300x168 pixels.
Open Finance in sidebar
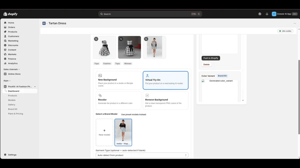tap(12, 59)
